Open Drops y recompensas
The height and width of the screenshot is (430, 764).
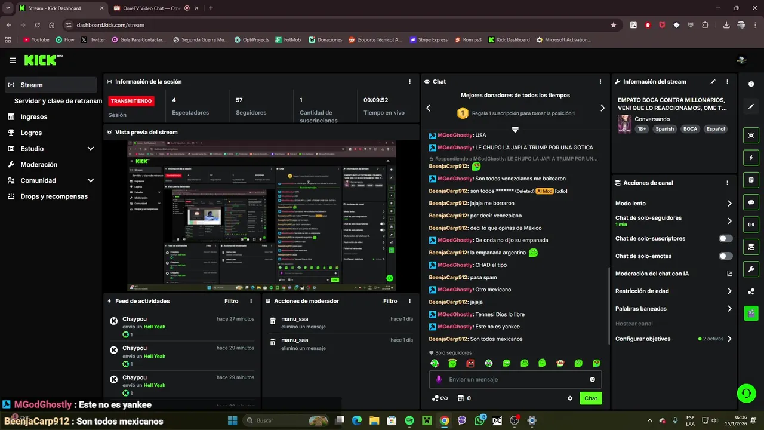pos(51,196)
